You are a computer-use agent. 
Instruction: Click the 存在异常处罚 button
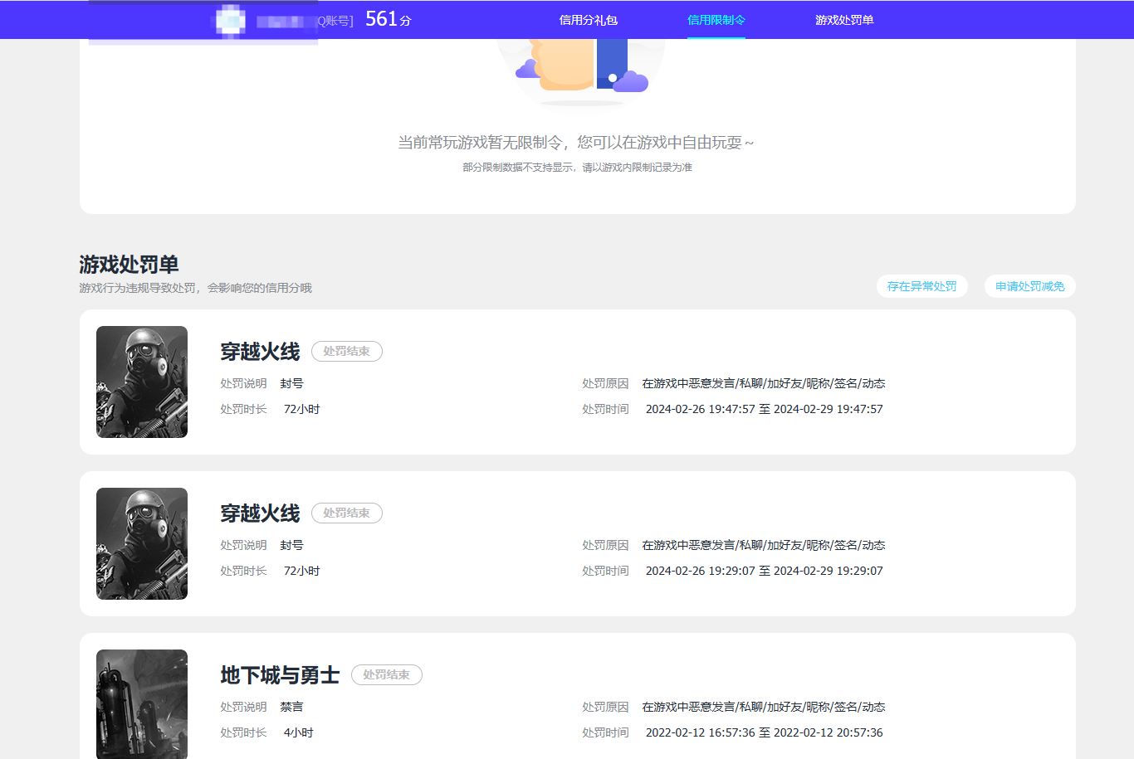pos(921,286)
